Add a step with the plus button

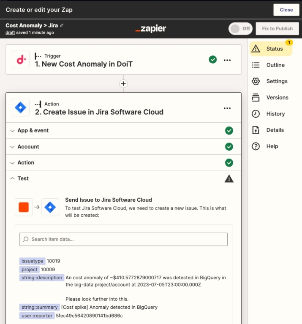coord(123,84)
